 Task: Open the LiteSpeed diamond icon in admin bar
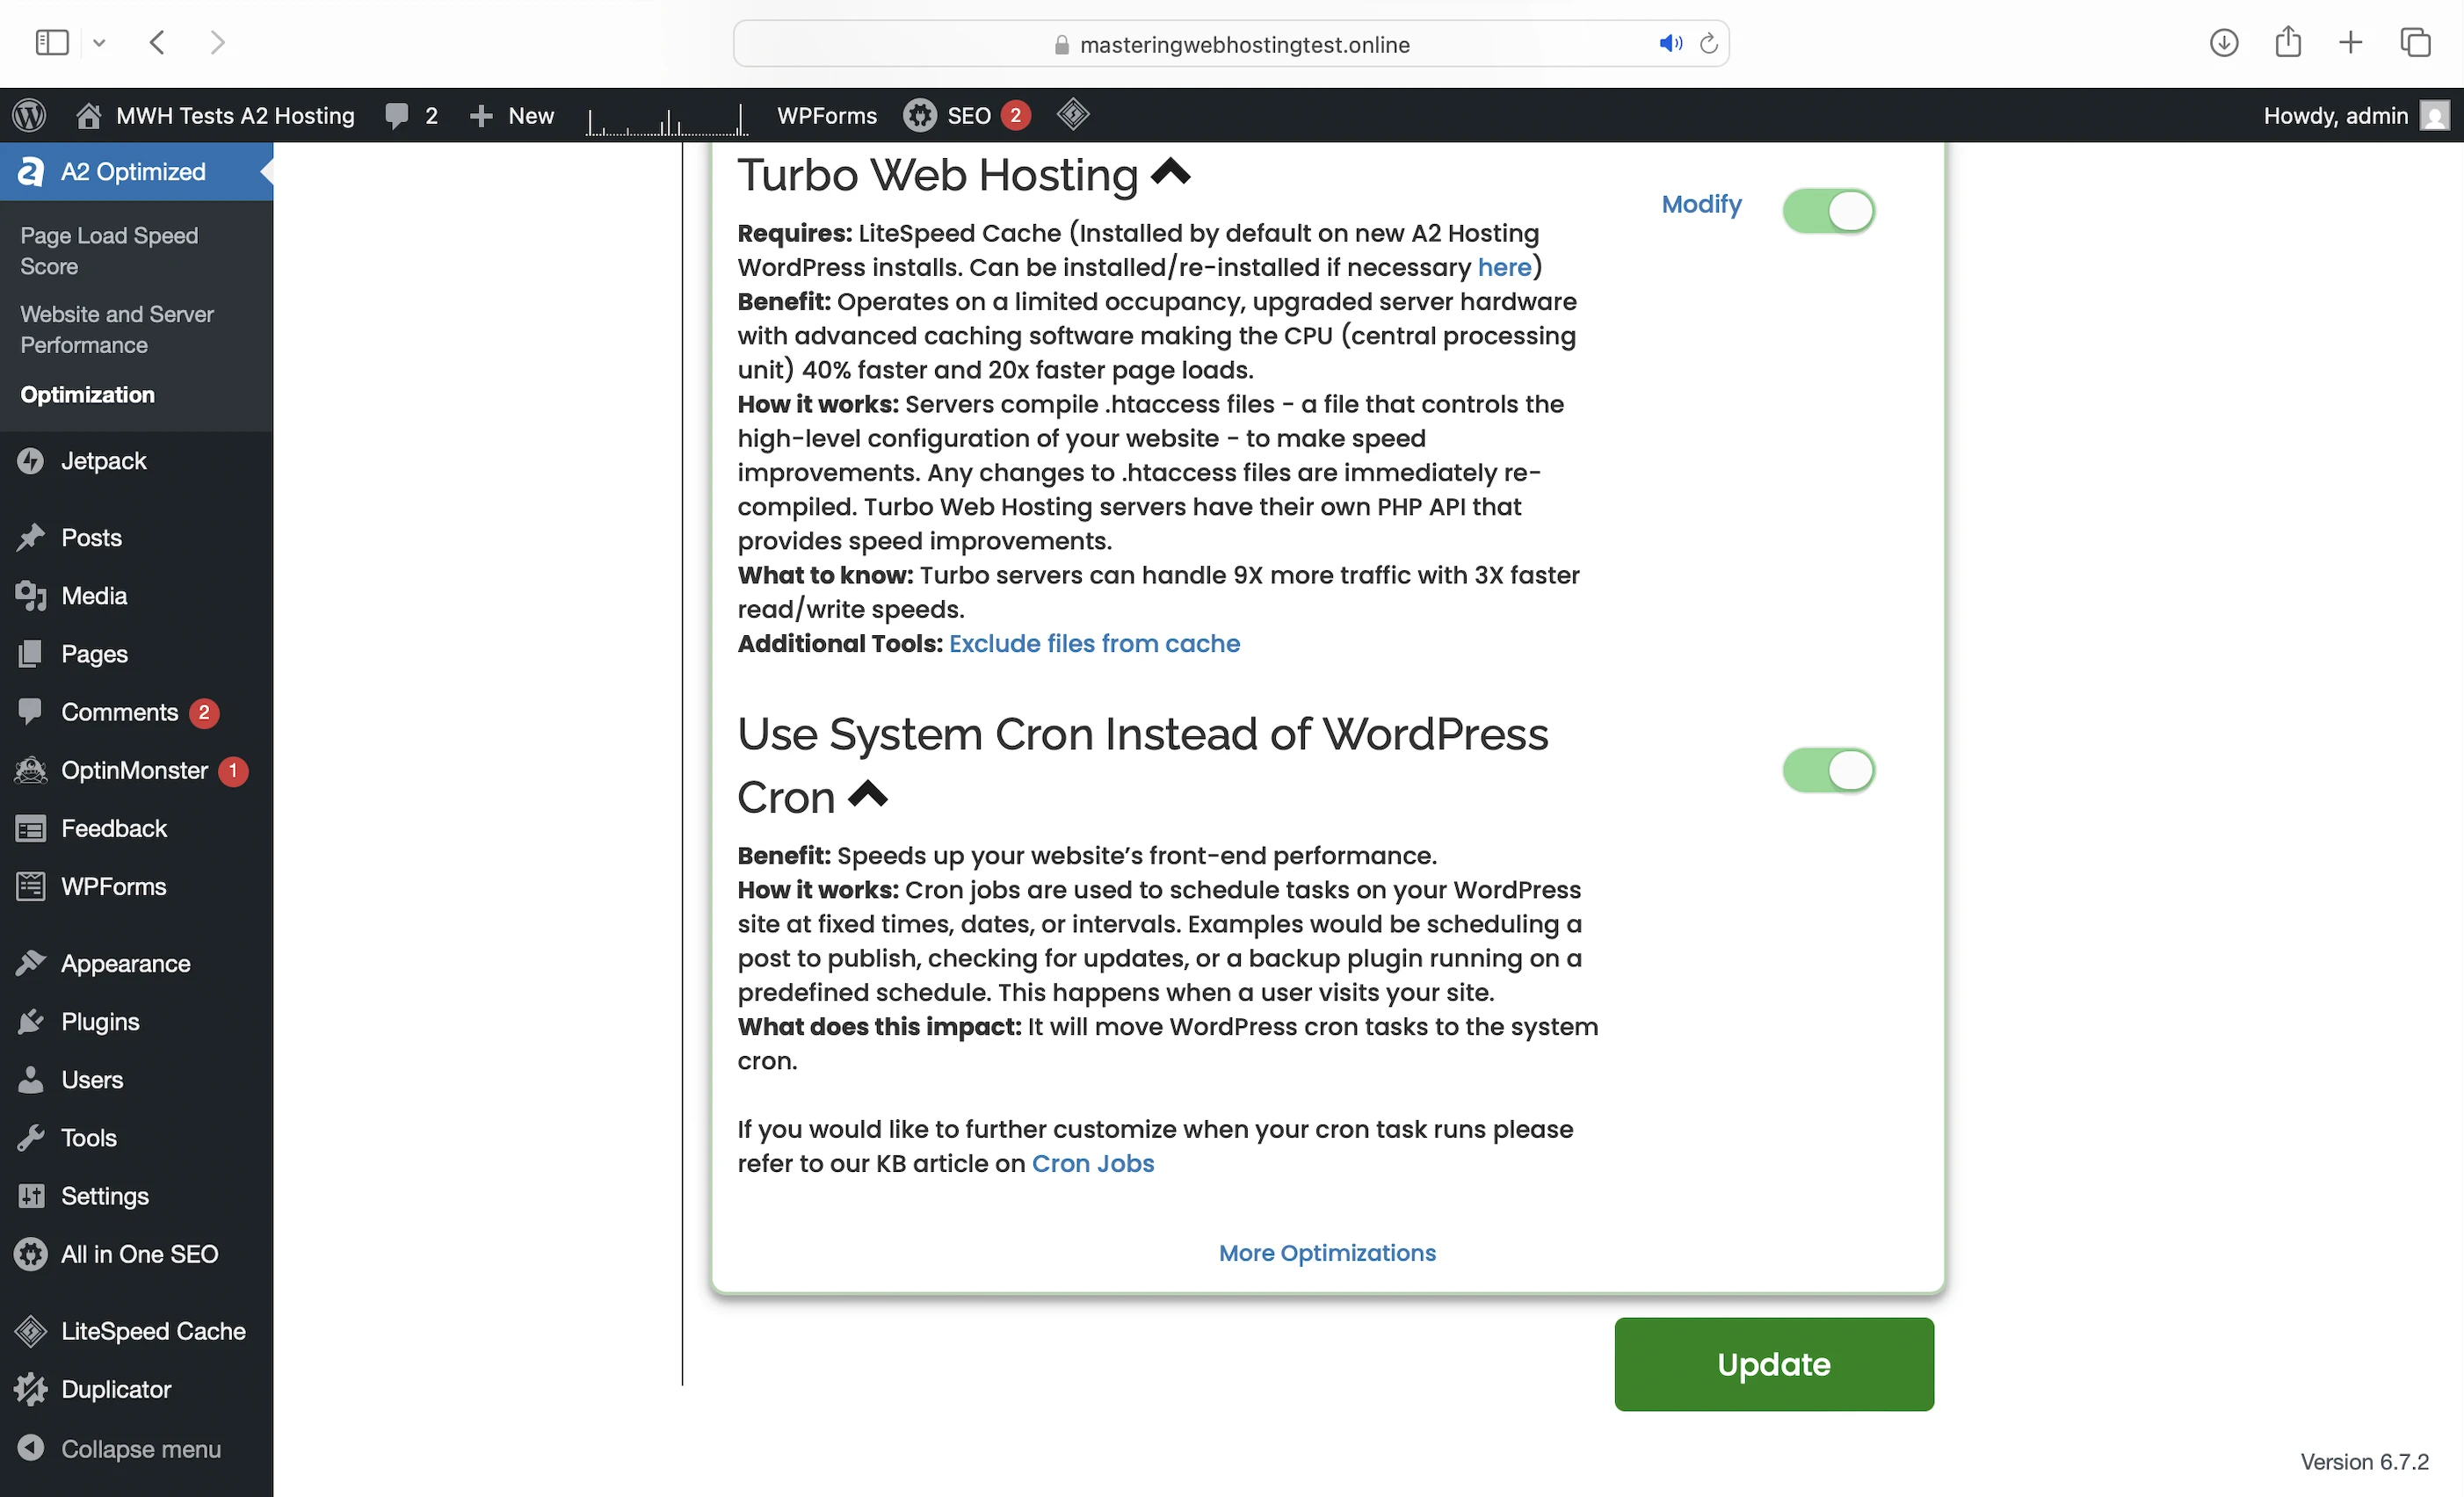(x=1072, y=115)
